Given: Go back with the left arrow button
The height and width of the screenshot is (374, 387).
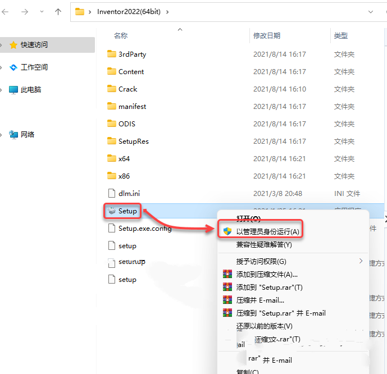Looking at the screenshot, I should point(5,12).
